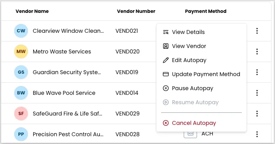Image resolution: width=275 pixels, height=144 pixels.
Task: Open kebab menu for Clearview Window Cleaning row
Action: [x=257, y=31]
